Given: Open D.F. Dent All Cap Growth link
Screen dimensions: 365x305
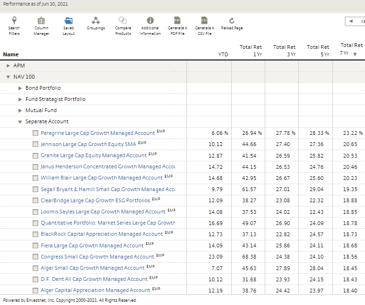Looking at the screenshot, I should [x=94, y=279].
